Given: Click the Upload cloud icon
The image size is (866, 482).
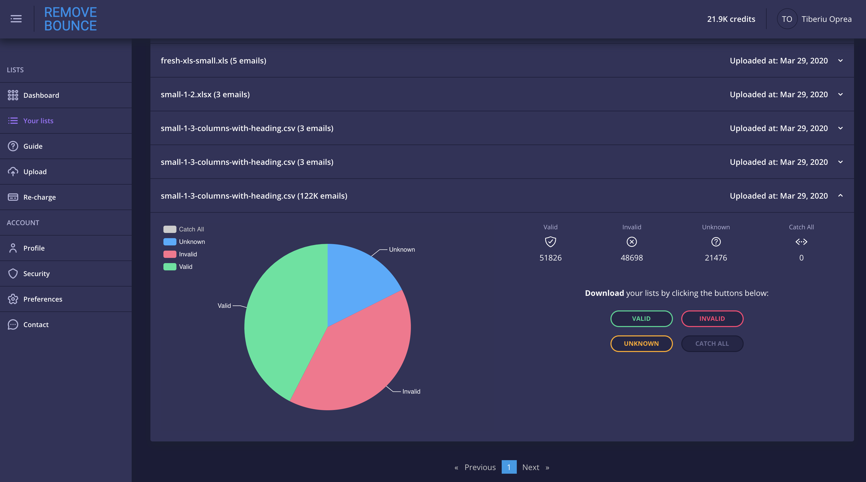Looking at the screenshot, I should 13,172.
